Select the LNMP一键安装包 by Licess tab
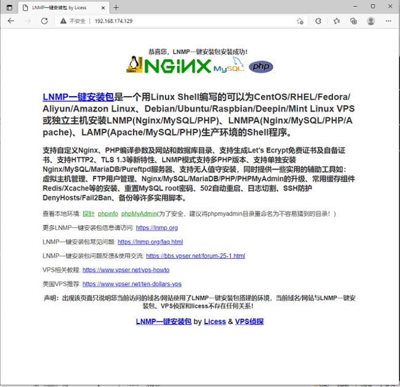Screen dimensions: 400x387 click(64, 7)
